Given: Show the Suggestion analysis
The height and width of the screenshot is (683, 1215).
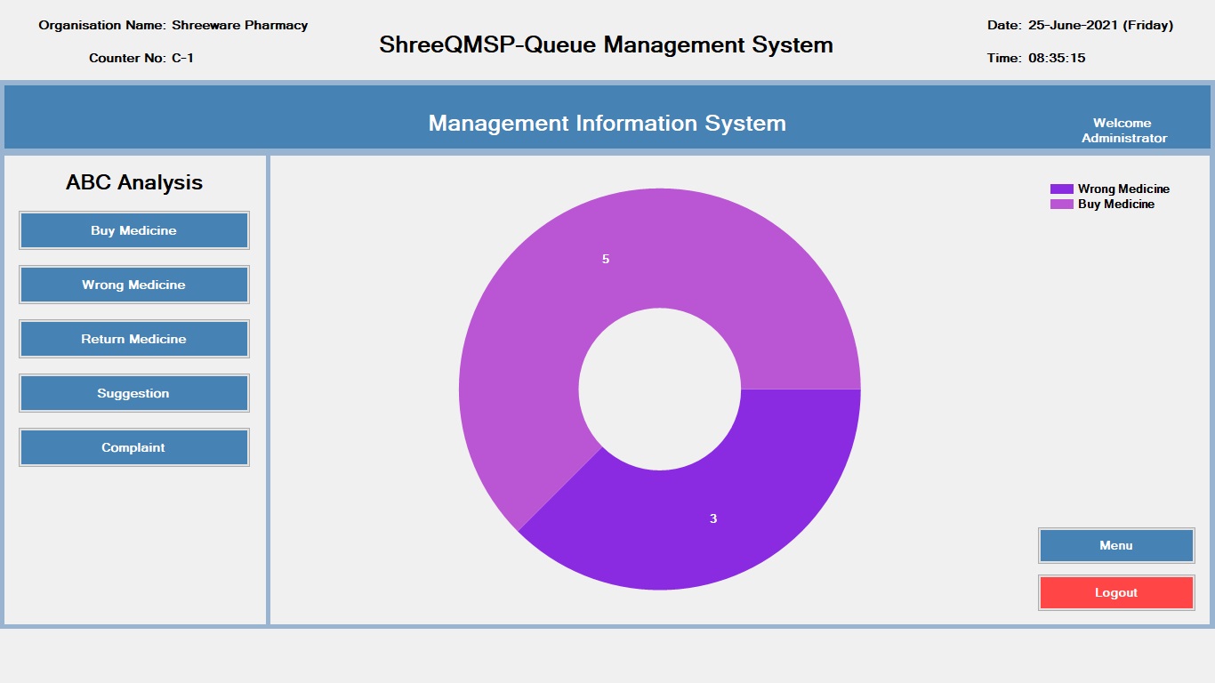Looking at the screenshot, I should tap(133, 393).
